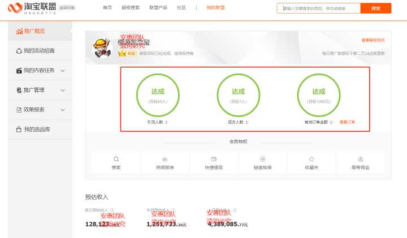This screenshot has height=238, width=407.
Task: Click the gold crown level badge
Action: tap(122, 54)
